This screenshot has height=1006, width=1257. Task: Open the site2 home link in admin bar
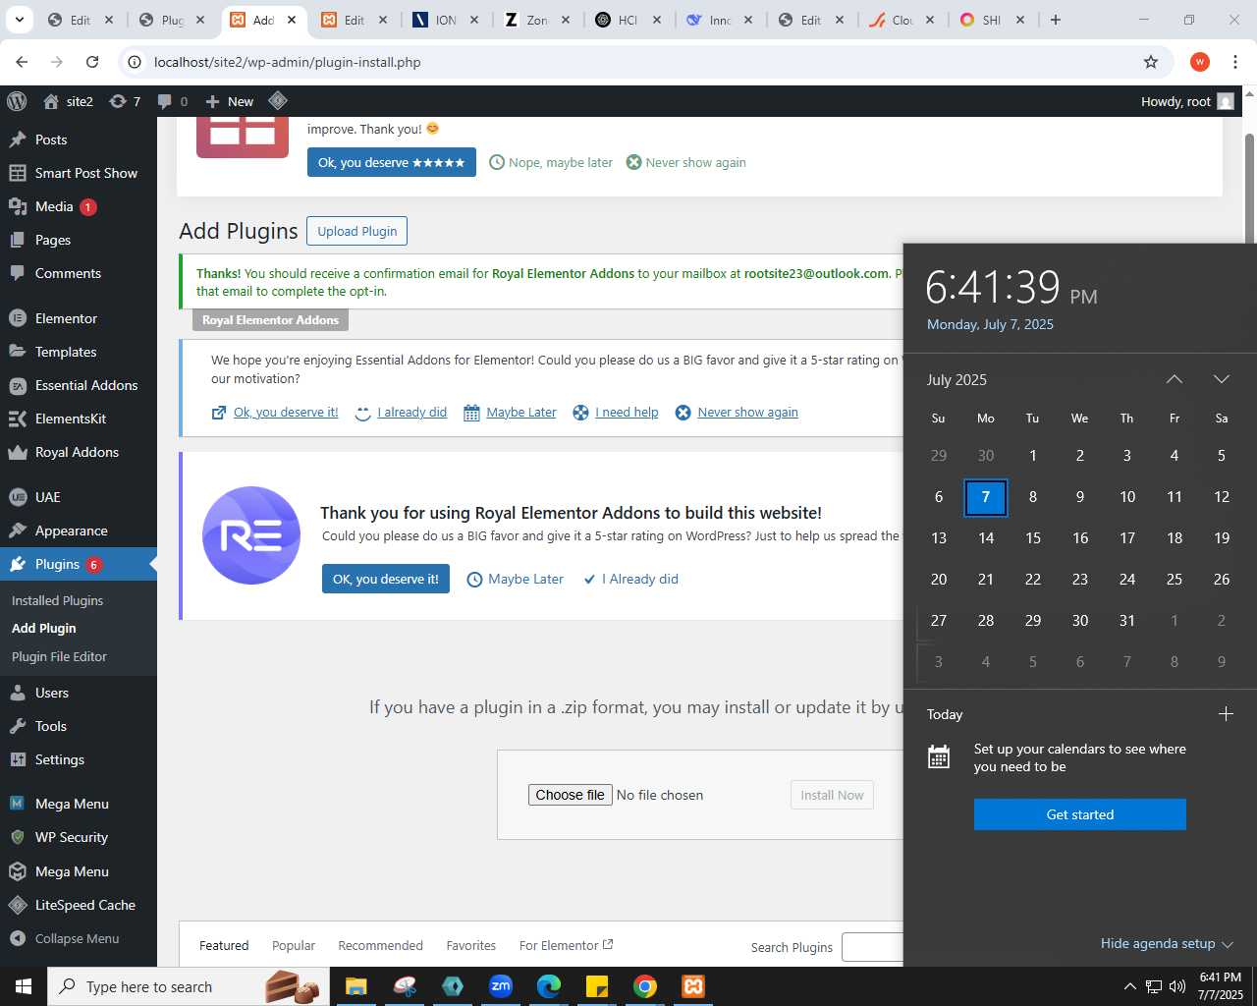(68, 101)
